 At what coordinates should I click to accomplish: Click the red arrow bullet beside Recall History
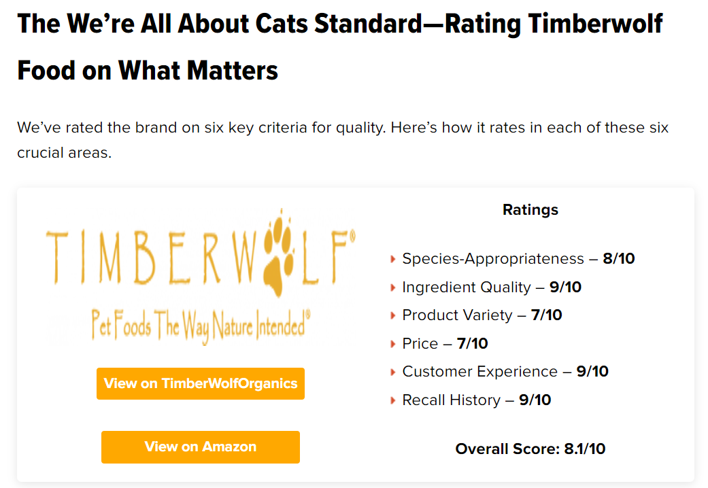(x=393, y=400)
